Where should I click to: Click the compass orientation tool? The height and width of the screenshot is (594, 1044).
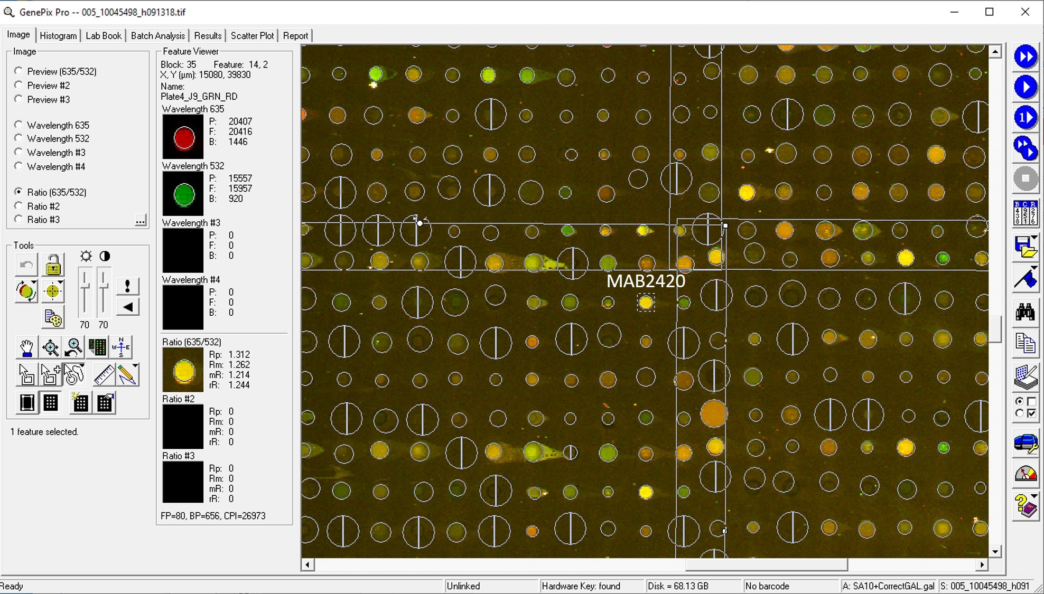tap(121, 347)
